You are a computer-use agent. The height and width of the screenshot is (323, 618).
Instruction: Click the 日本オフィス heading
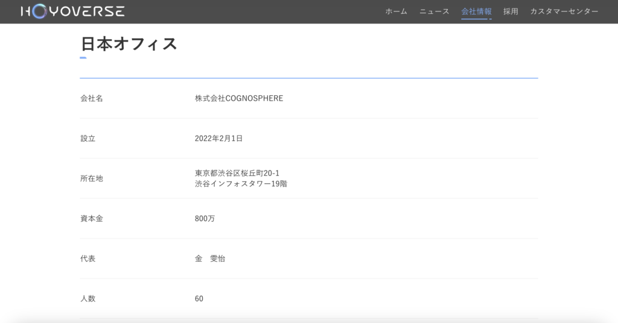point(129,44)
